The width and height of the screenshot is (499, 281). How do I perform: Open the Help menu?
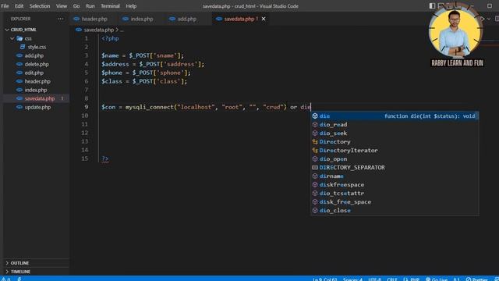[x=131, y=6]
